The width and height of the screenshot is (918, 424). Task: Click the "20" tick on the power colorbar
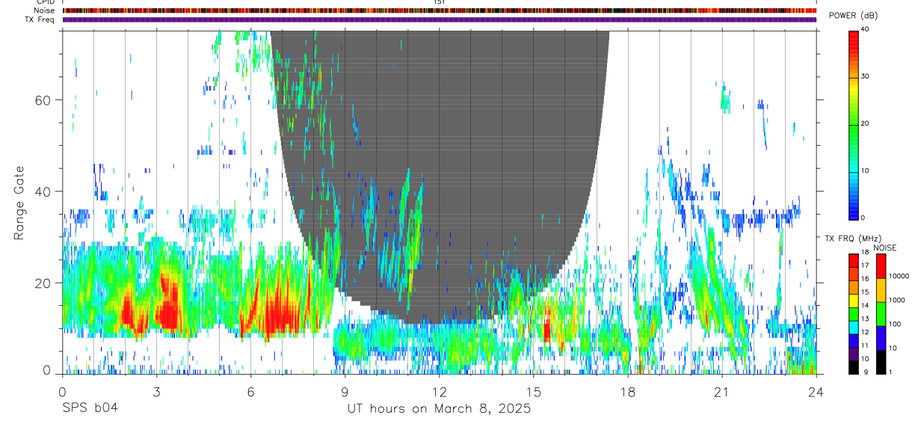coord(866,123)
